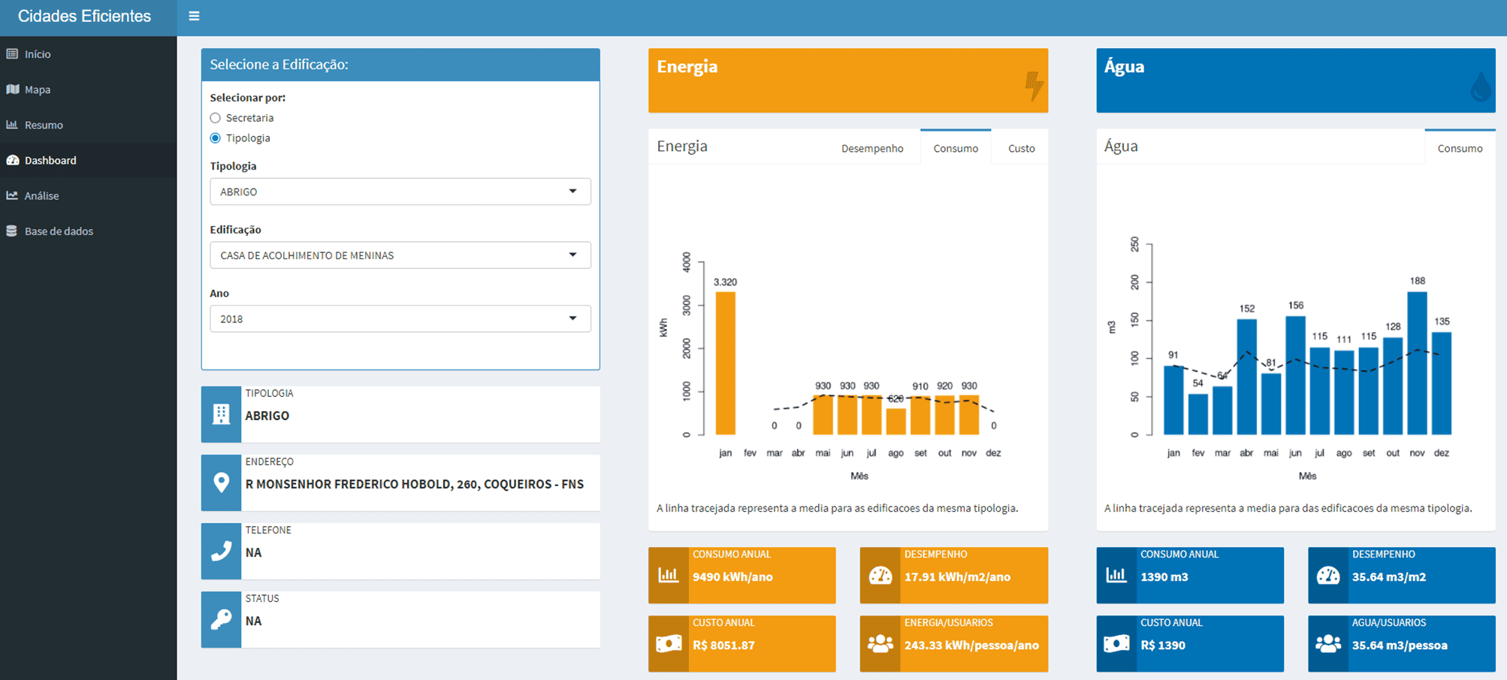Click the 1390 m3 value

tap(1164, 577)
